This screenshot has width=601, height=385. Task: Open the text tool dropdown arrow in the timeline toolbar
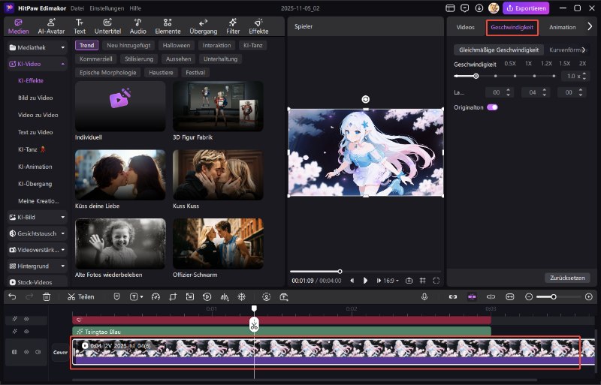point(142,297)
